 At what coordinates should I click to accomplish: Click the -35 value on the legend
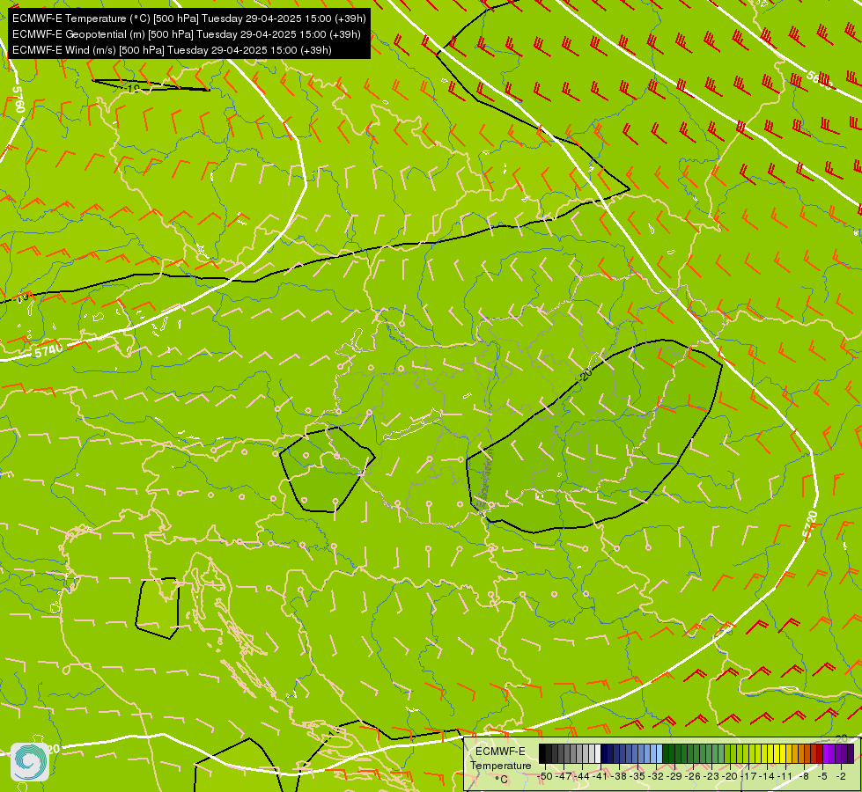click(x=637, y=776)
